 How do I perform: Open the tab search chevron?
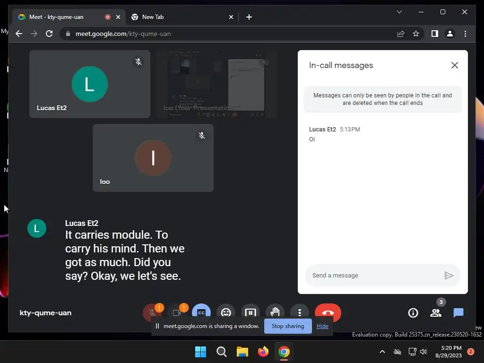[x=399, y=12]
